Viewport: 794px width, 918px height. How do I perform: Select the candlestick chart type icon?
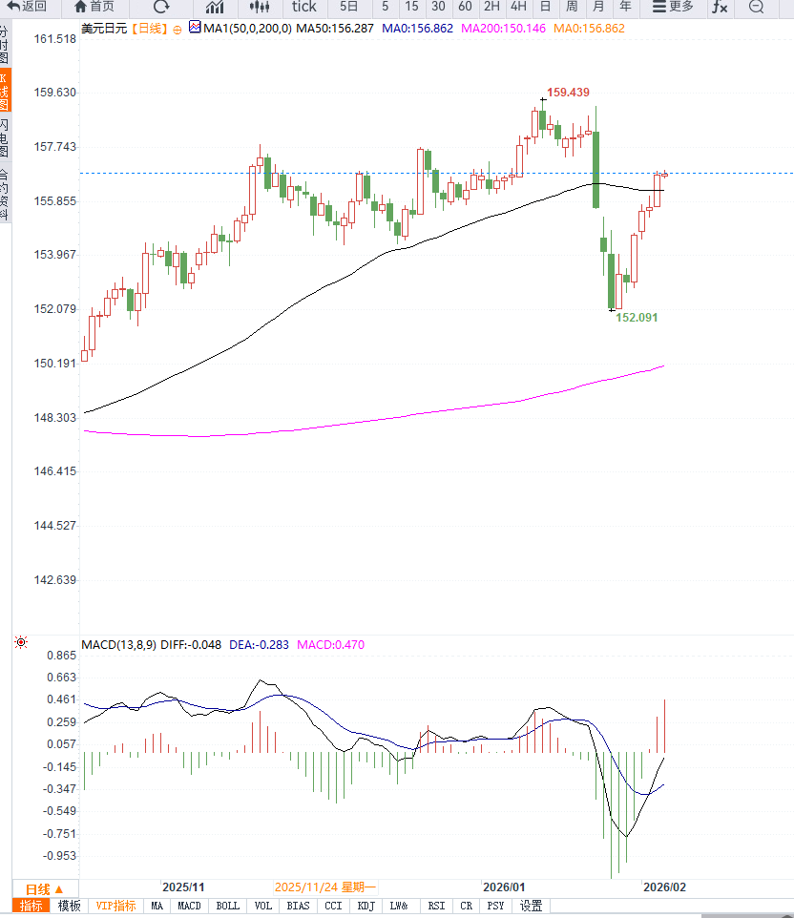(x=260, y=7)
